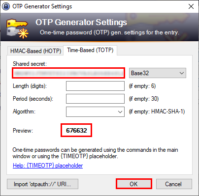Click the OTP Generator Settings window title text
The height and width of the screenshot is (196, 199).
pyautogui.click(x=42, y=6)
